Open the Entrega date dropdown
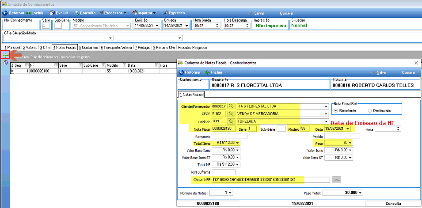422x208 pixels. pos(187,26)
